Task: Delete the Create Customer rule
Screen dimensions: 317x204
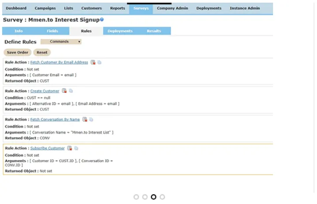Action: coord(64,91)
